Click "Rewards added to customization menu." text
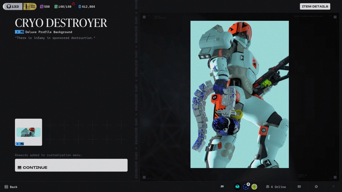This screenshot has height=192, width=342. (x=48, y=155)
